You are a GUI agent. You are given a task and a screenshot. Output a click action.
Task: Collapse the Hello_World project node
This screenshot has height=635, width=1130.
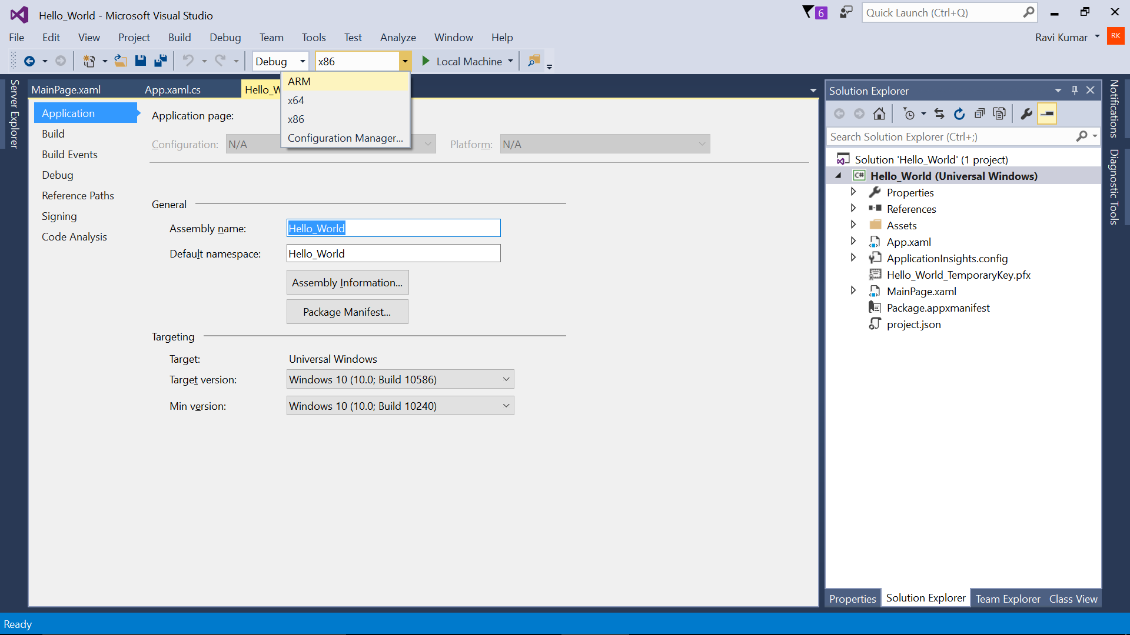838,176
